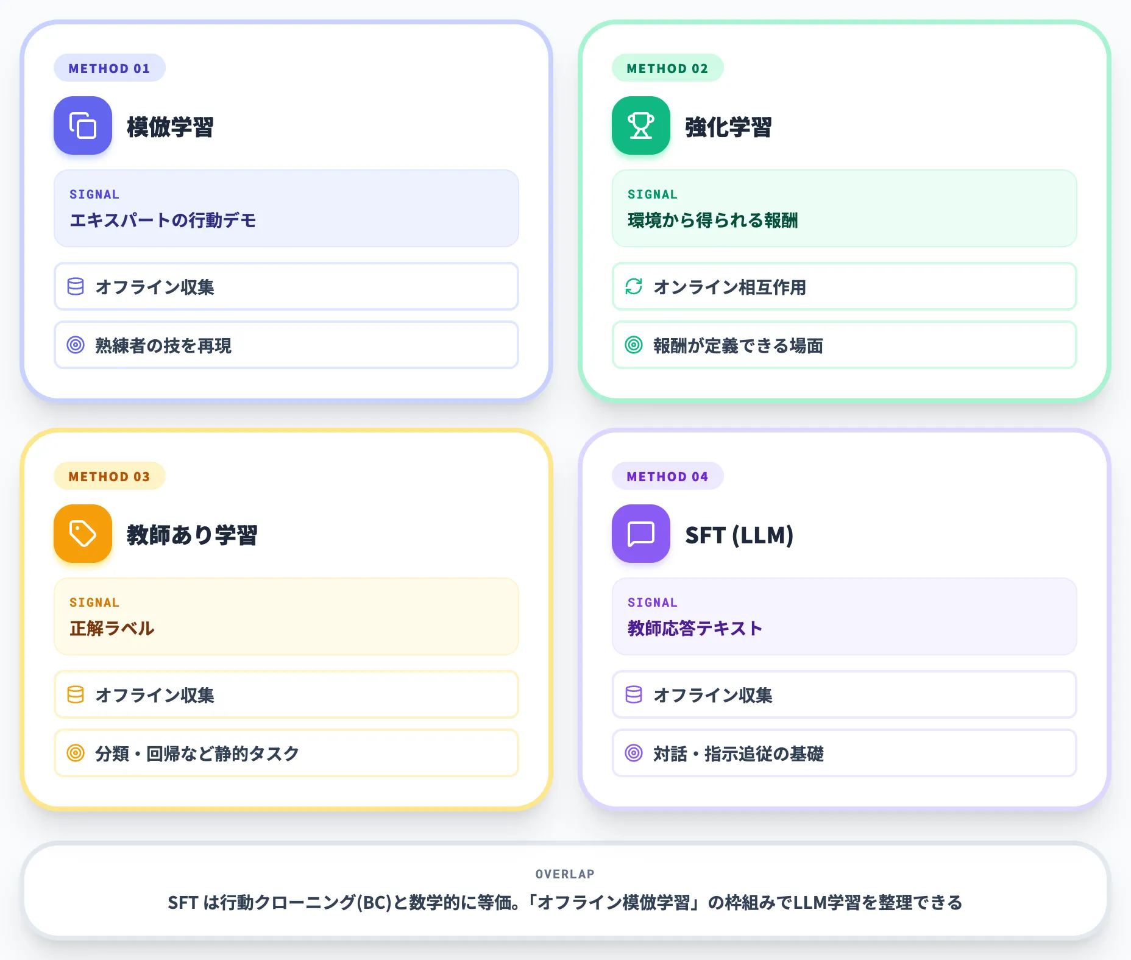Click the OVERLAP label
1131x960 pixels.
click(x=565, y=874)
